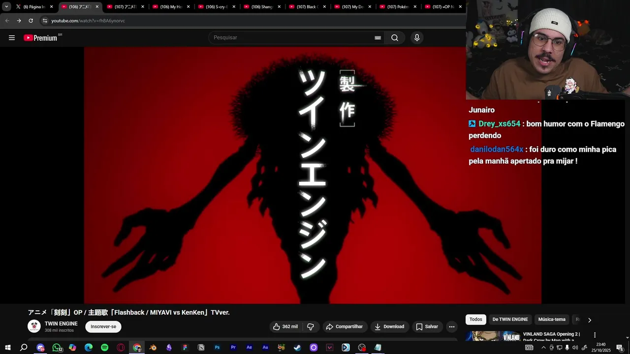Select the De TWIN ENGINE filter chip

click(x=510, y=320)
